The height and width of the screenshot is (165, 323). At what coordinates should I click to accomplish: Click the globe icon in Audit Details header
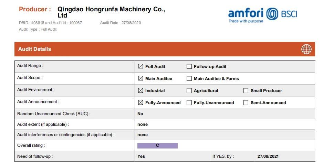(306, 49)
